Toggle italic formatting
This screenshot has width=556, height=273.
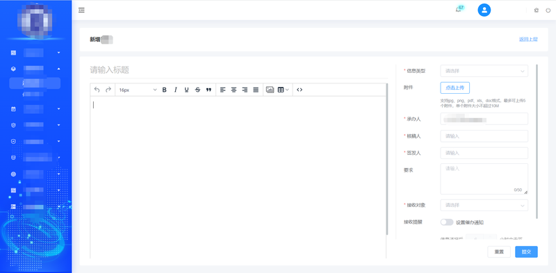point(175,90)
